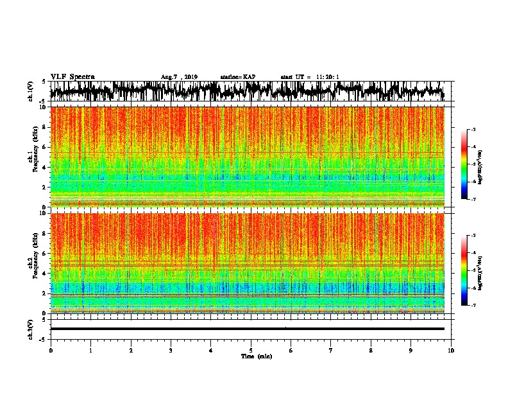Image resolution: width=508 pixels, height=393 pixels.
Task: Click the ch.2 spectrogram plot area
Action: [x=248, y=263]
